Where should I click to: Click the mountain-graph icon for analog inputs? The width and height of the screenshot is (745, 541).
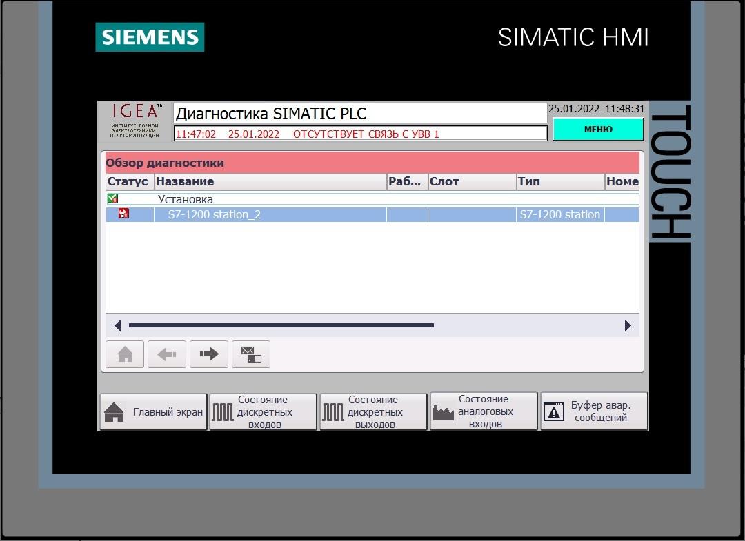pos(444,412)
